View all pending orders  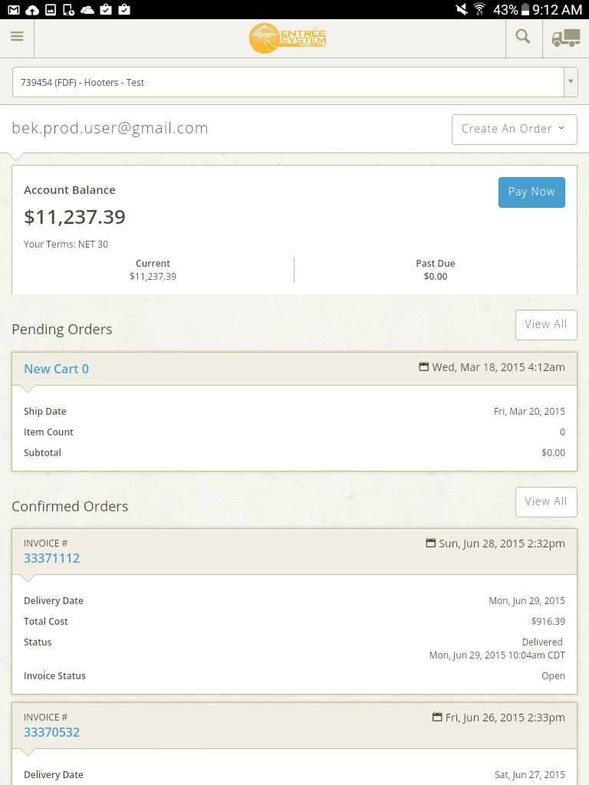tap(546, 324)
